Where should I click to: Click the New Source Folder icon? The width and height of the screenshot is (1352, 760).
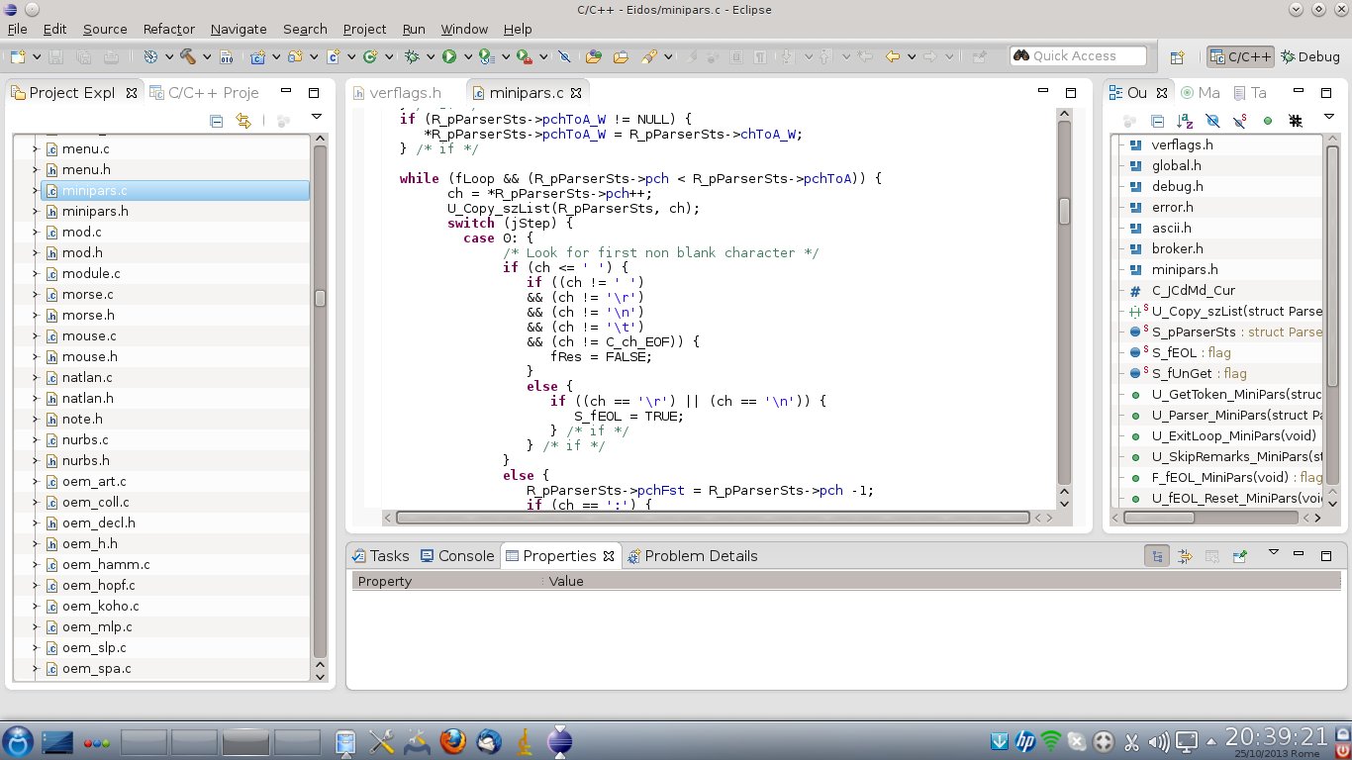(295, 56)
